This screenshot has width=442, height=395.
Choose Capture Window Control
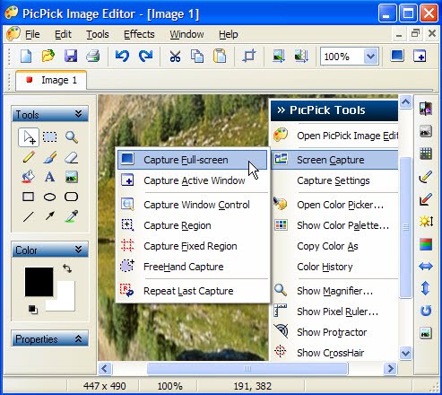click(192, 205)
